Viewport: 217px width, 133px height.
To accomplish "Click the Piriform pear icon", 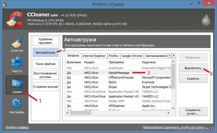I will (x=206, y=19).
